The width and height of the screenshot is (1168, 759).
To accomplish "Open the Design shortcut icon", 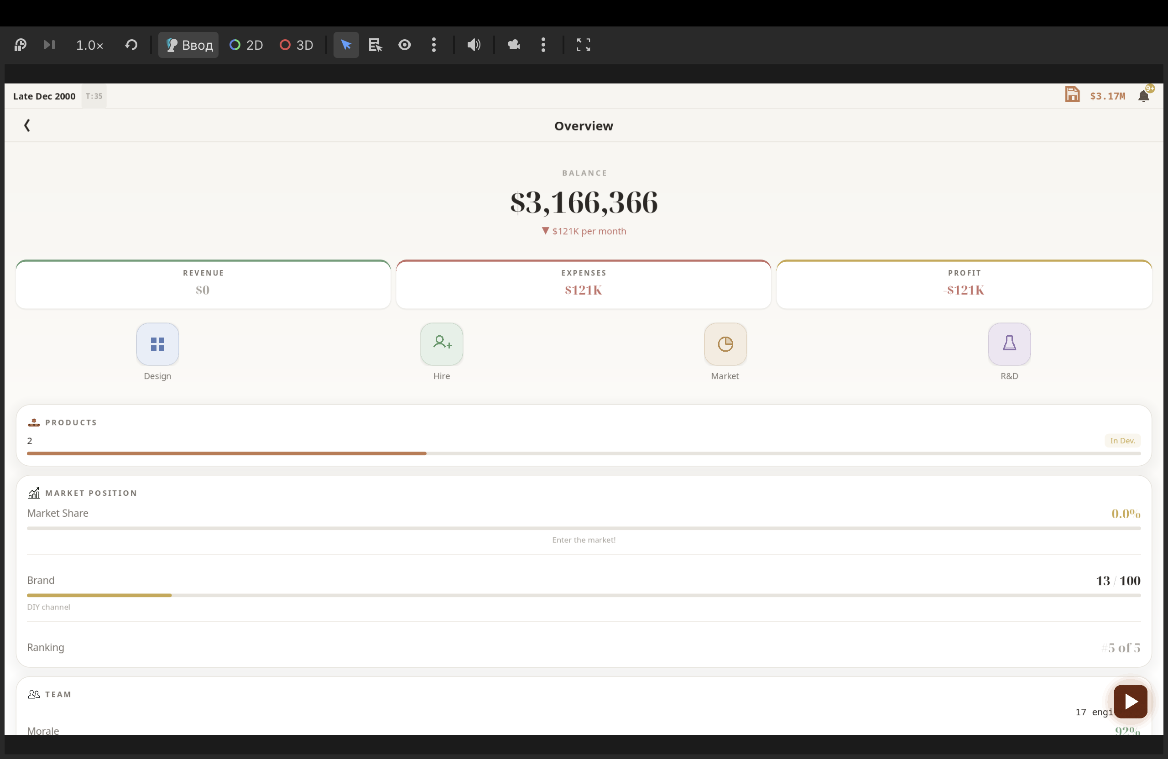I will pos(157,344).
